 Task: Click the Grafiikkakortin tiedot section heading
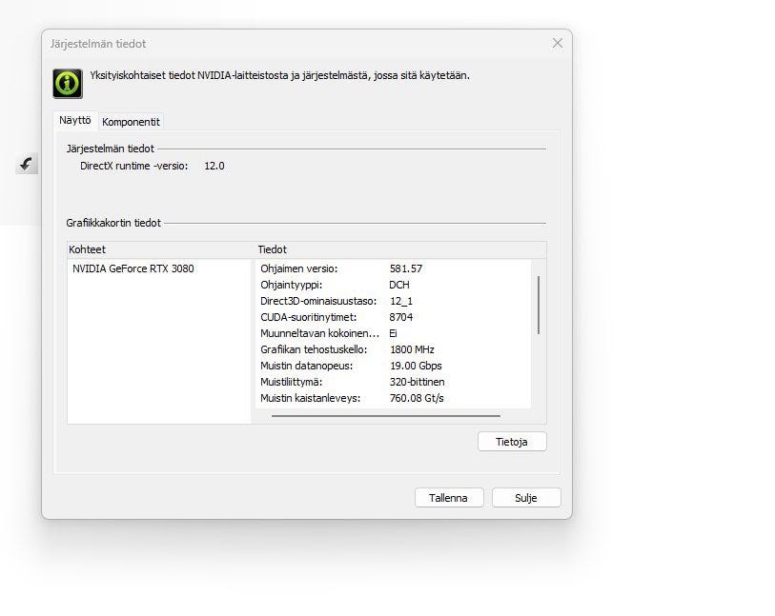(113, 223)
